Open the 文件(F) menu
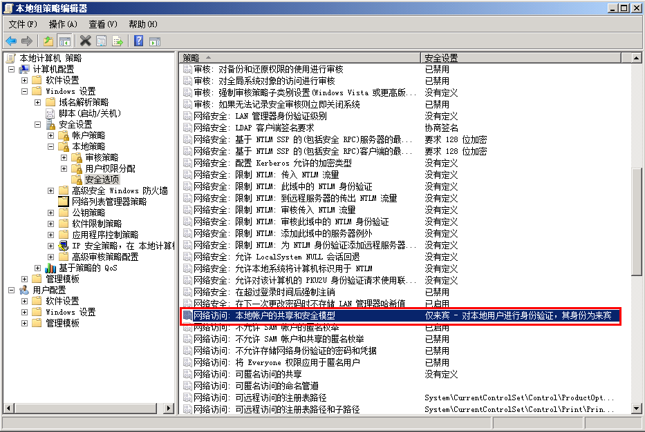645x432 pixels. pos(23,24)
